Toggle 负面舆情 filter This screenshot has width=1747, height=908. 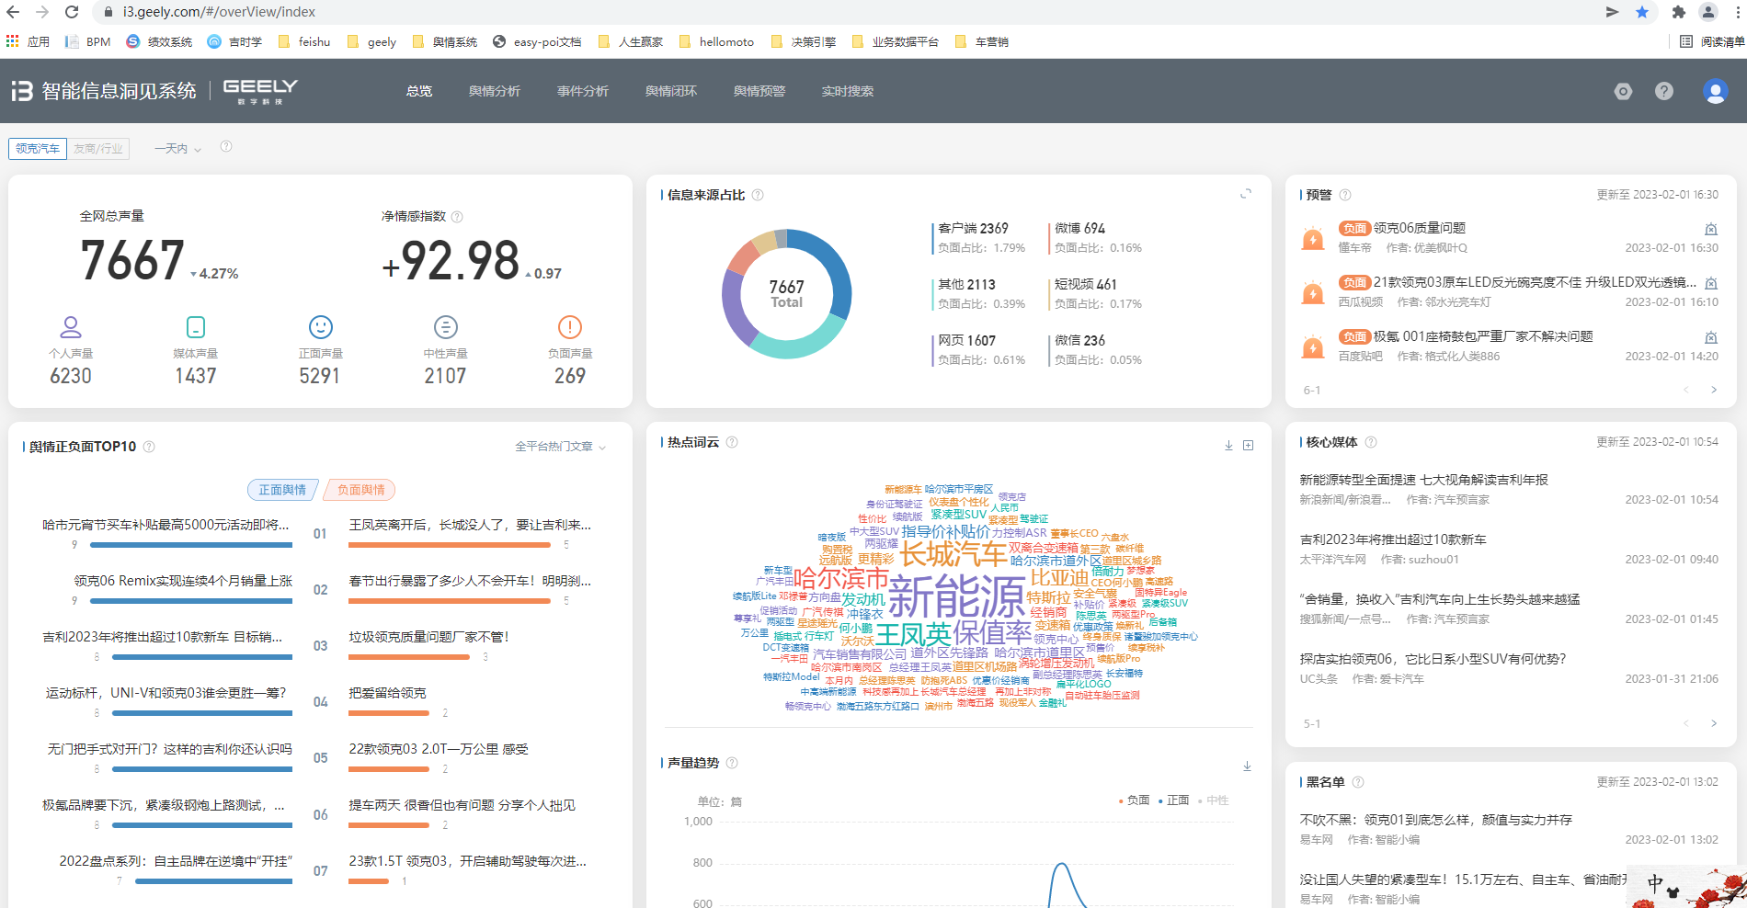tap(360, 490)
